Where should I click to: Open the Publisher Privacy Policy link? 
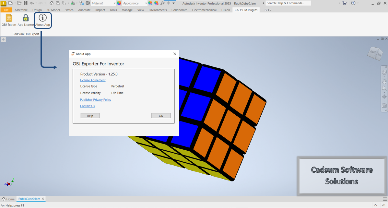(x=96, y=100)
